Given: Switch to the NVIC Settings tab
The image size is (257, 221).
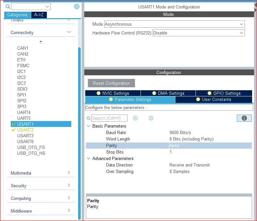Looking at the screenshot, I should tap(113, 93).
